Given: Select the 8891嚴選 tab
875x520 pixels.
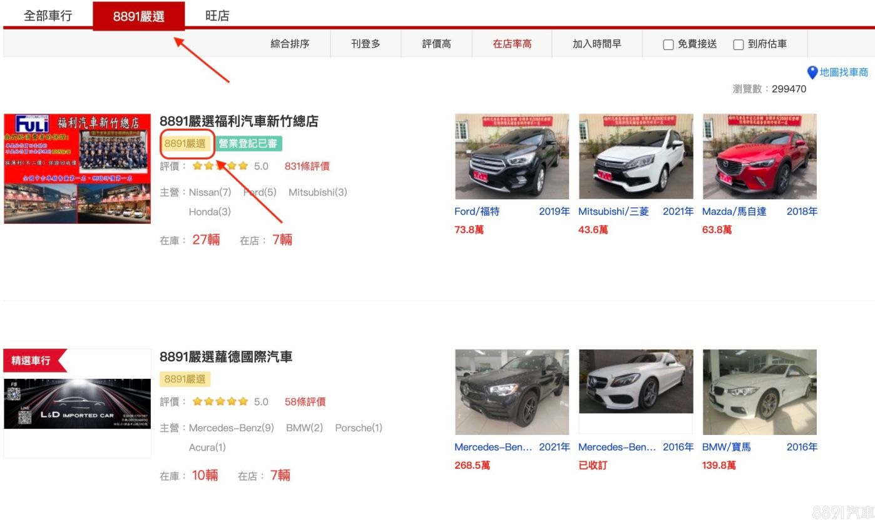Looking at the screenshot, I should [x=139, y=16].
